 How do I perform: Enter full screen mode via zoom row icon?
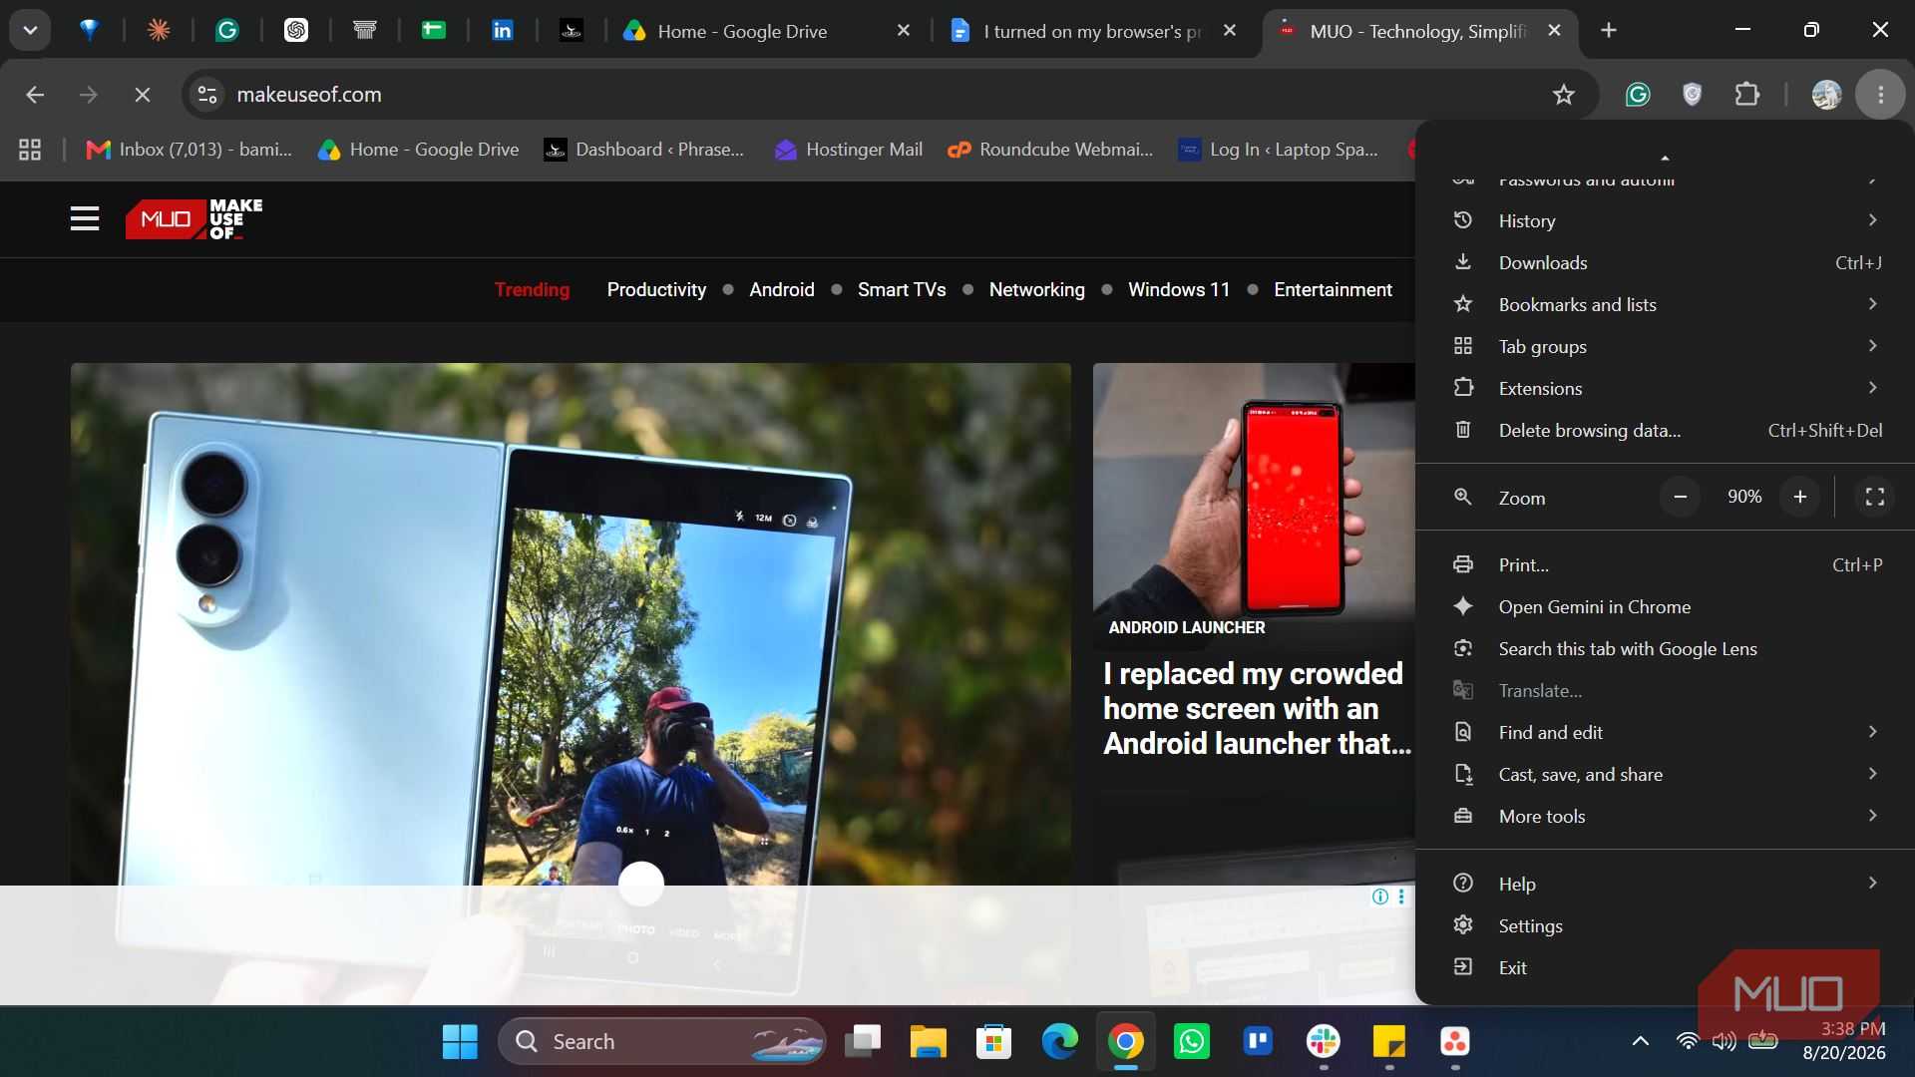[1875, 497]
